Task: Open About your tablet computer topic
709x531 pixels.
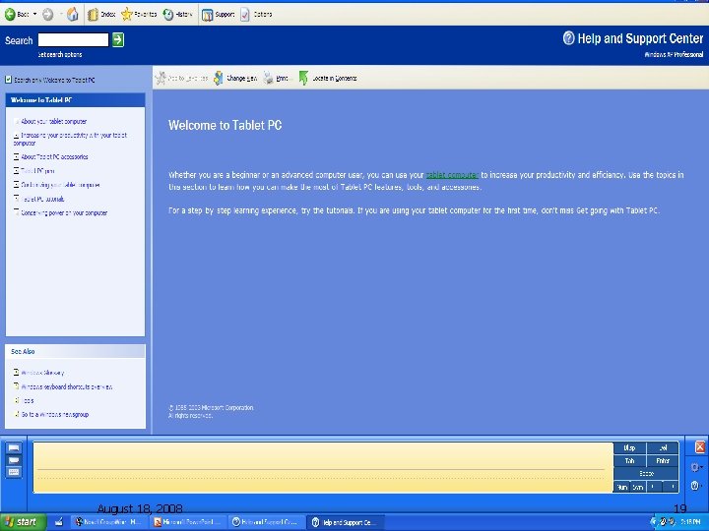Action: 54,122
